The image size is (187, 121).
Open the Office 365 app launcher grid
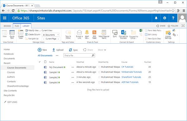pos(5,18)
